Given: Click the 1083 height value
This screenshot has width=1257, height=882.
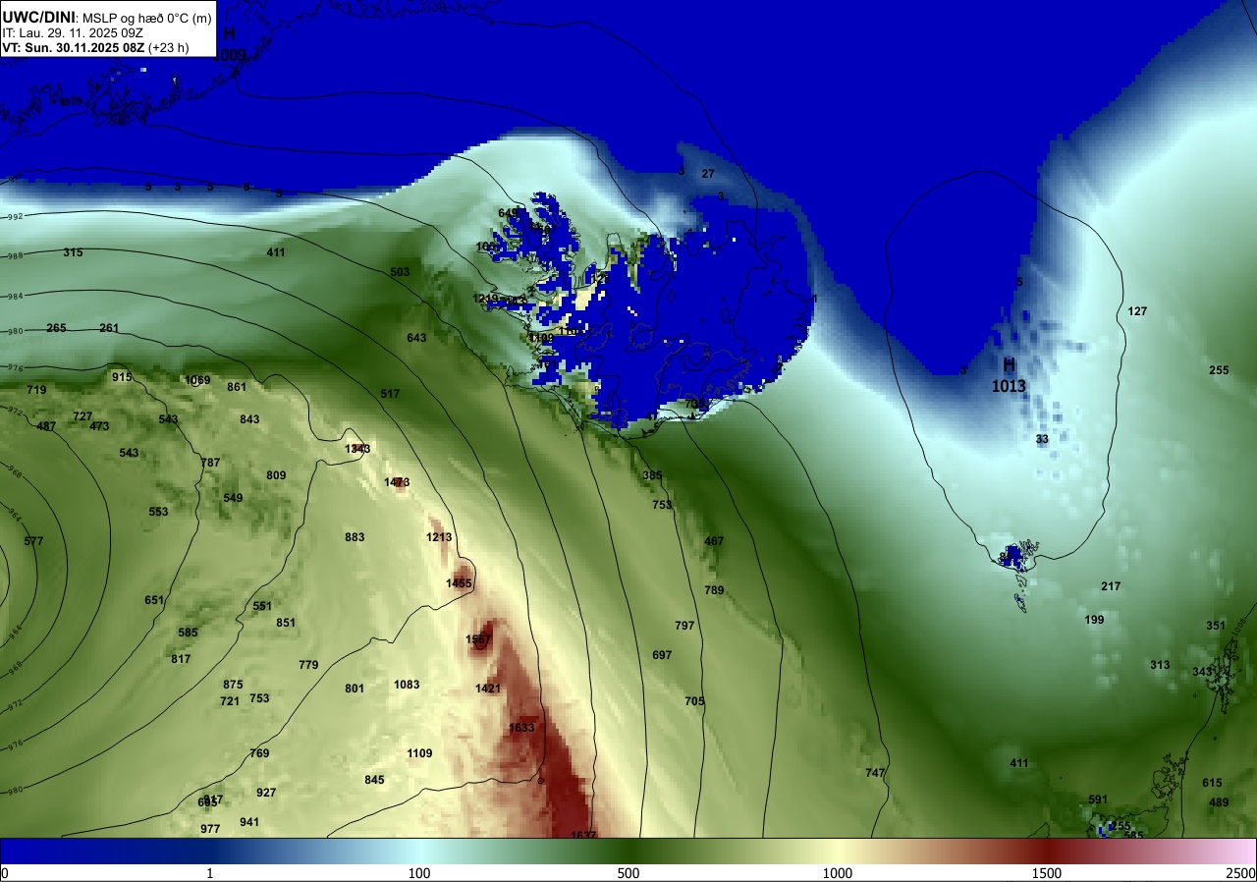Looking at the screenshot, I should 407,685.
